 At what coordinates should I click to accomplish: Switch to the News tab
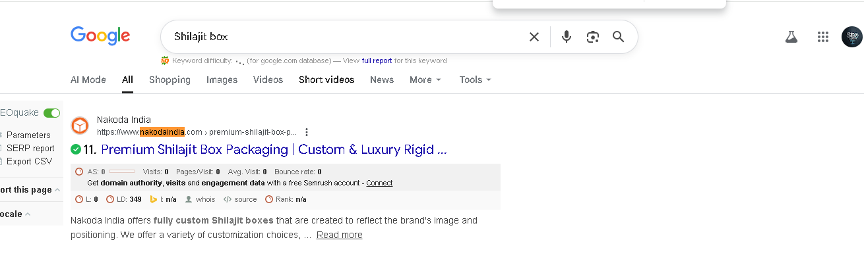pos(382,80)
